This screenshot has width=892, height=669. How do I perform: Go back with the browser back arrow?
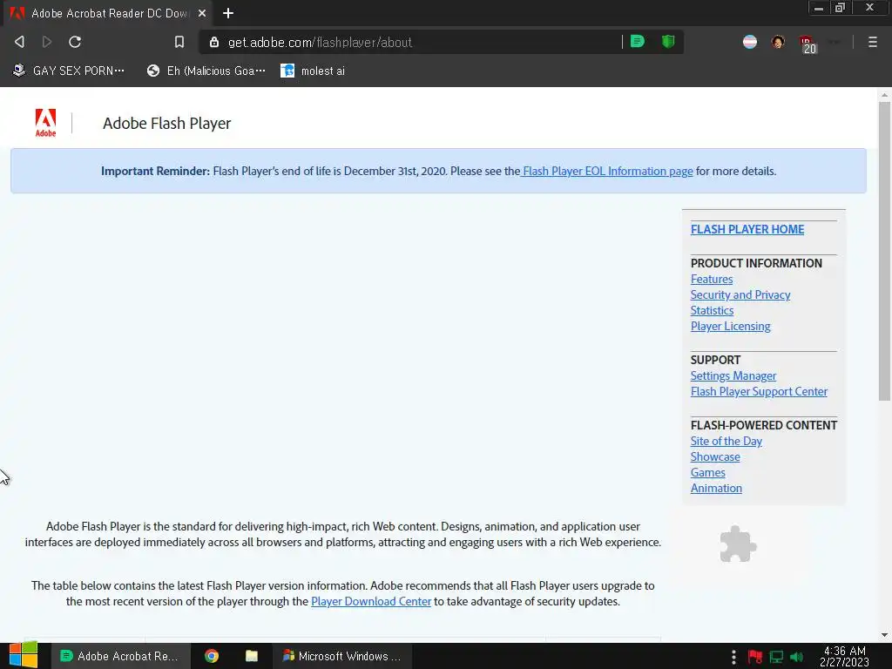pos(19,42)
